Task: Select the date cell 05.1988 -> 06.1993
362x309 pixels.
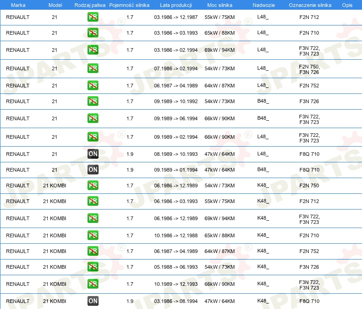Action: pyautogui.click(x=176, y=267)
